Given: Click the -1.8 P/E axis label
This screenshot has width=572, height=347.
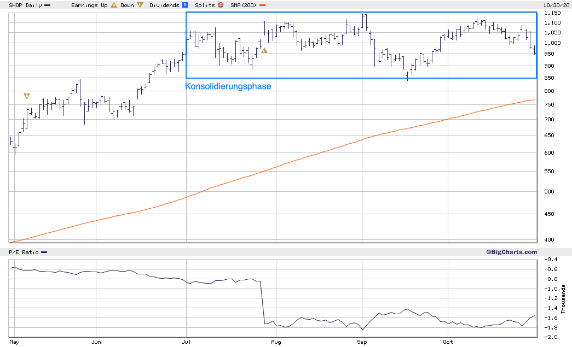Looking at the screenshot, I should (x=551, y=328).
